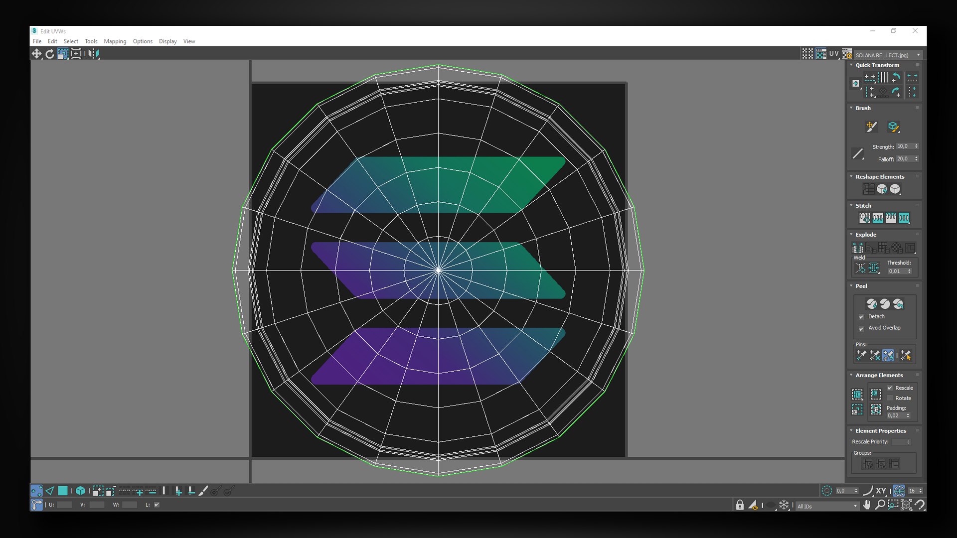The width and height of the screenshot is (957, 538).
Task: Open the Mapping menu
Action: pos(115,41)
